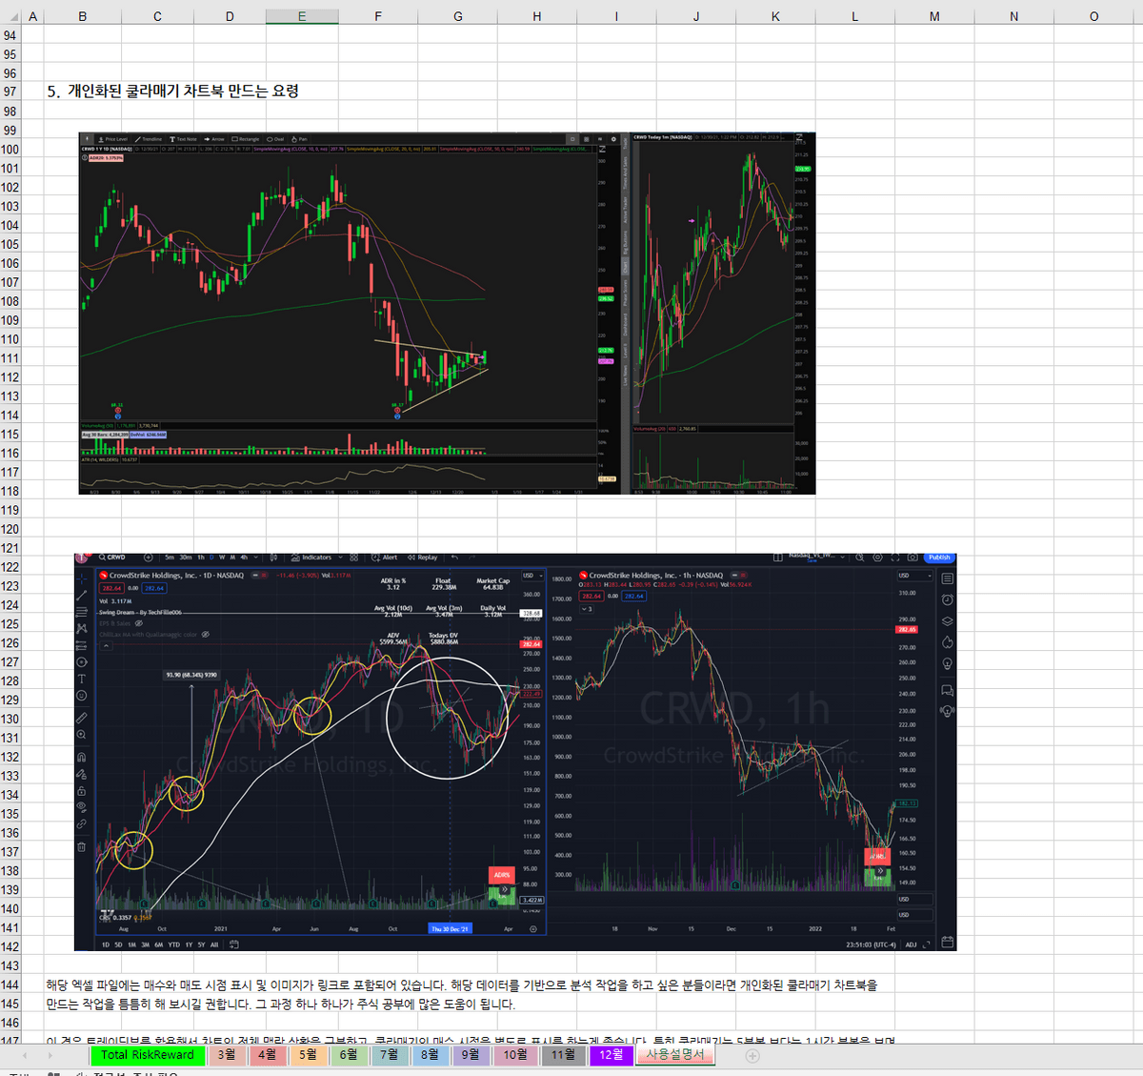Click the add new sheet plus button
The width and height of the screenshot is (1143, 1076).
752,1055
